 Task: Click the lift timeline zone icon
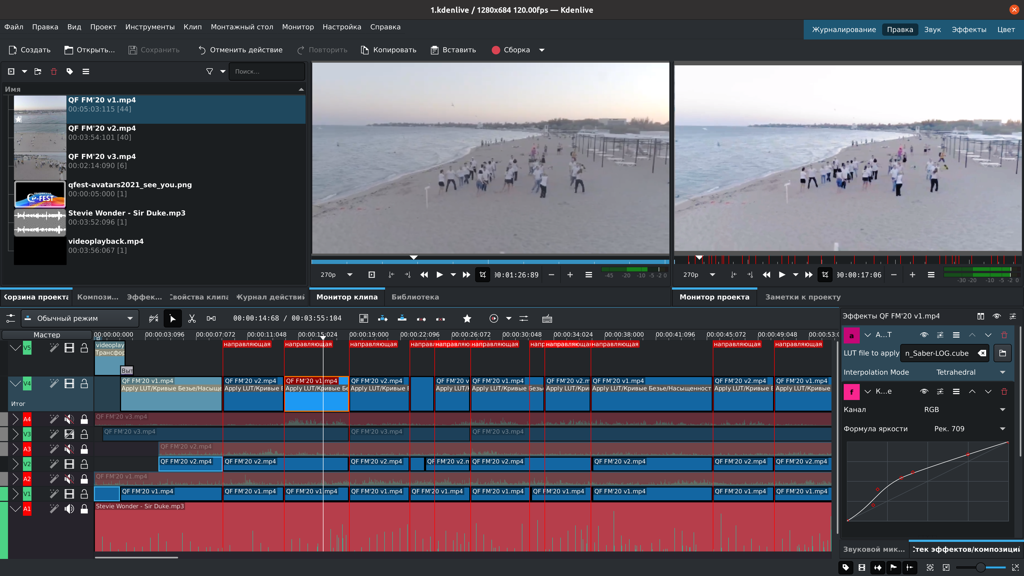[x=441, y=318]
